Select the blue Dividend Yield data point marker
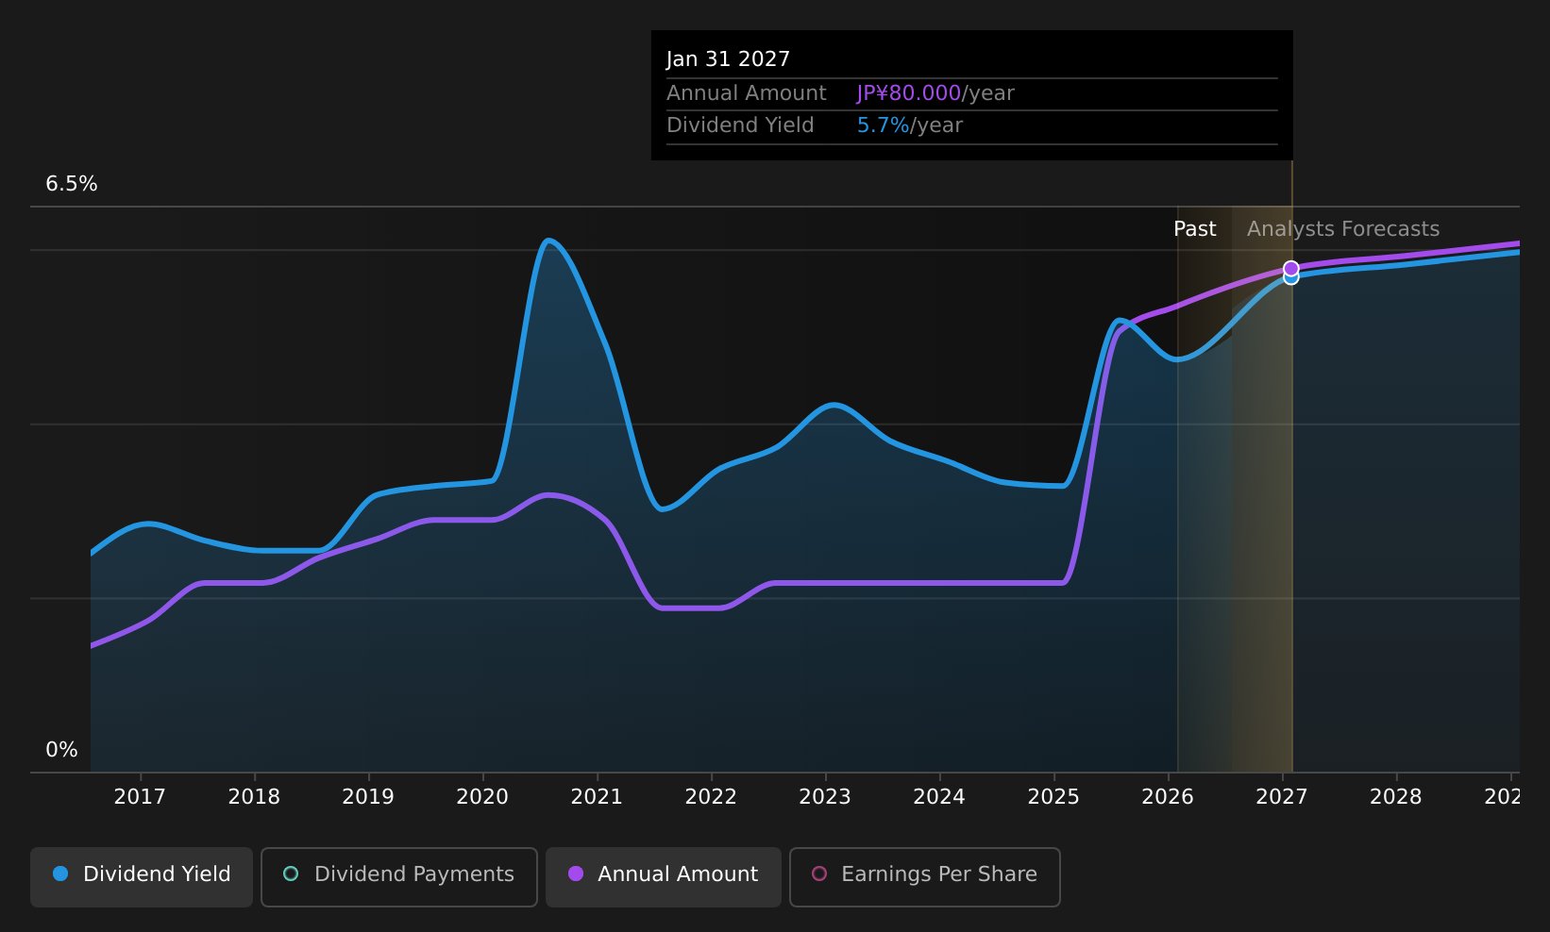 1291,278
